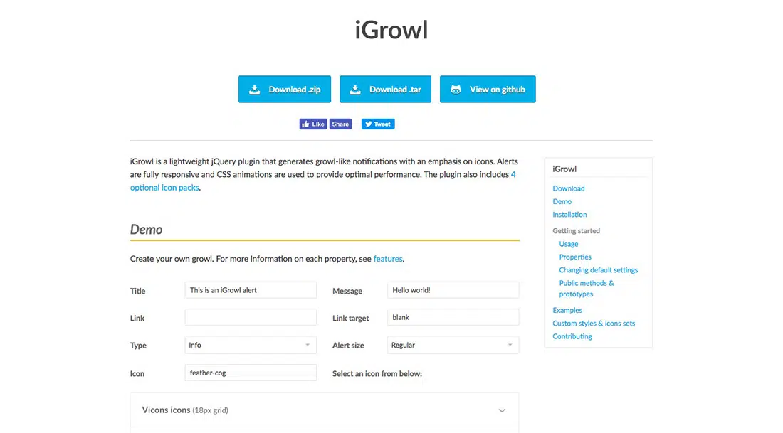This screenshot has width=783, height=433.
Task: Follow the features link in Demo text
Action: pos(388,259)
